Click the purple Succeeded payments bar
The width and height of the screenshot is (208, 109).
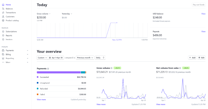58,72
